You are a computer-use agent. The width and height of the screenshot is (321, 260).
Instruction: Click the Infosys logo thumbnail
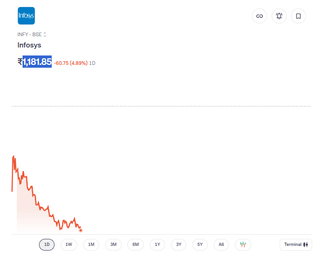tap(26, 16)
